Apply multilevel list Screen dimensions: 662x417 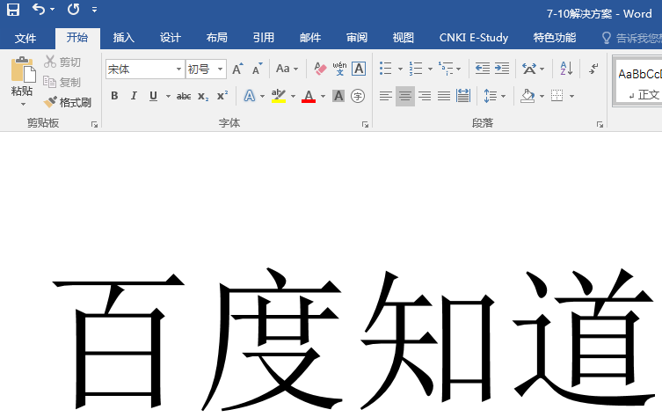[x=446, y=69]
